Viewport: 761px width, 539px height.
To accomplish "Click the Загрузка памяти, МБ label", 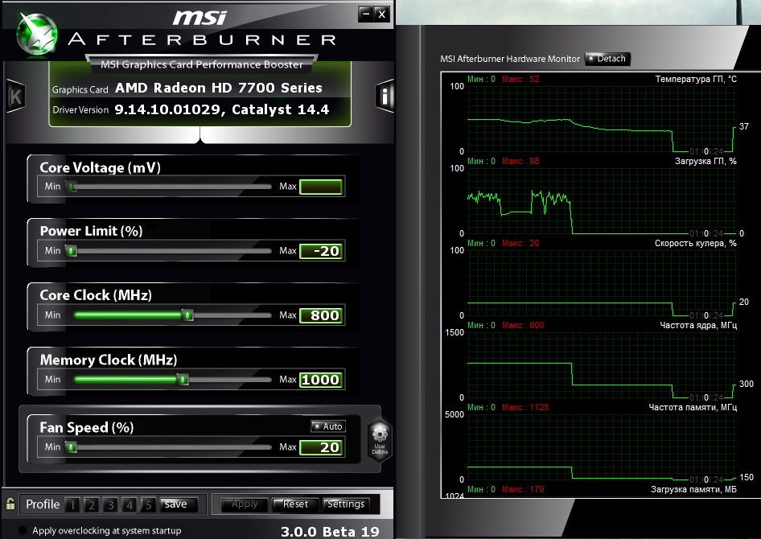I will point(693,489).
